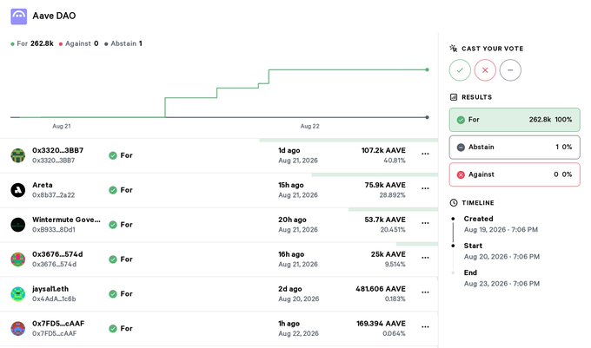This screenshot has height=348, width=591.
Task: Open Areta's black avatar
Action: [x=17, y=190]
